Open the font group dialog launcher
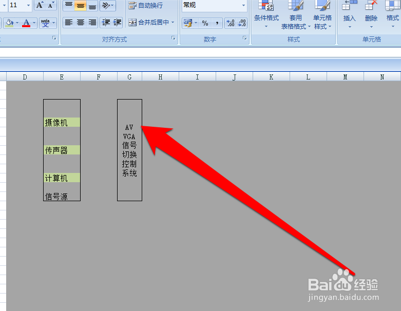 click(x=54, y=38)
